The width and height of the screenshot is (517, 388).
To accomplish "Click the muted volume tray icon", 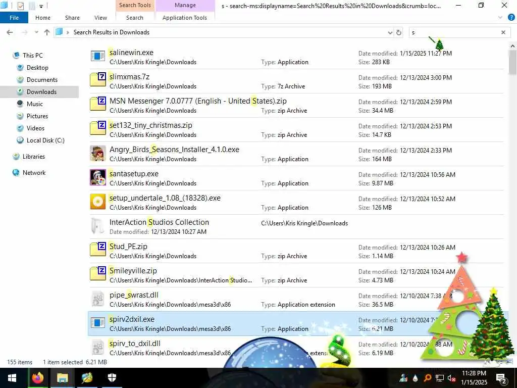I will coord(452,378).
